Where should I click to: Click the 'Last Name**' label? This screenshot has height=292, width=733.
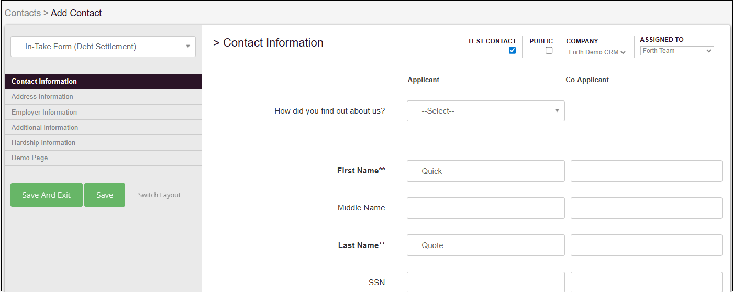362,245
